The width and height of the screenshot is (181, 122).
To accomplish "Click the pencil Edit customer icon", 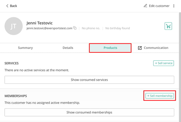I will (145, 6).
